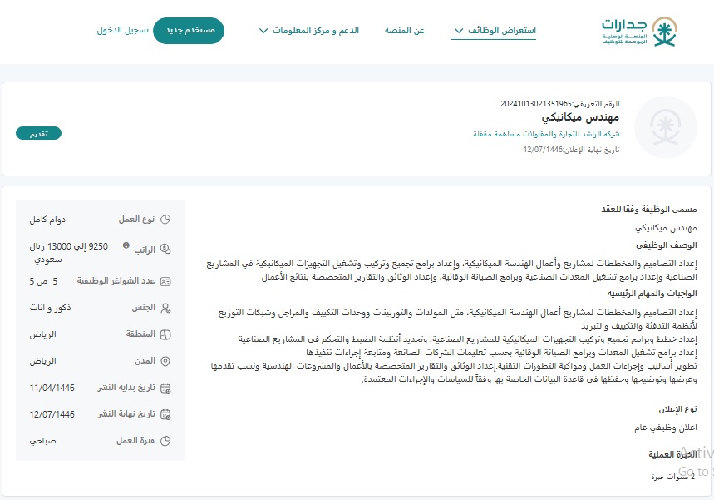Click the salary info (i) icon
Viewport: 714px width, 500px height.
[126, 245]
